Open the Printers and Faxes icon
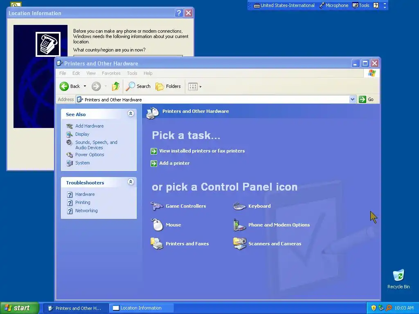The image size is (419, 314). tap(157, 243)
